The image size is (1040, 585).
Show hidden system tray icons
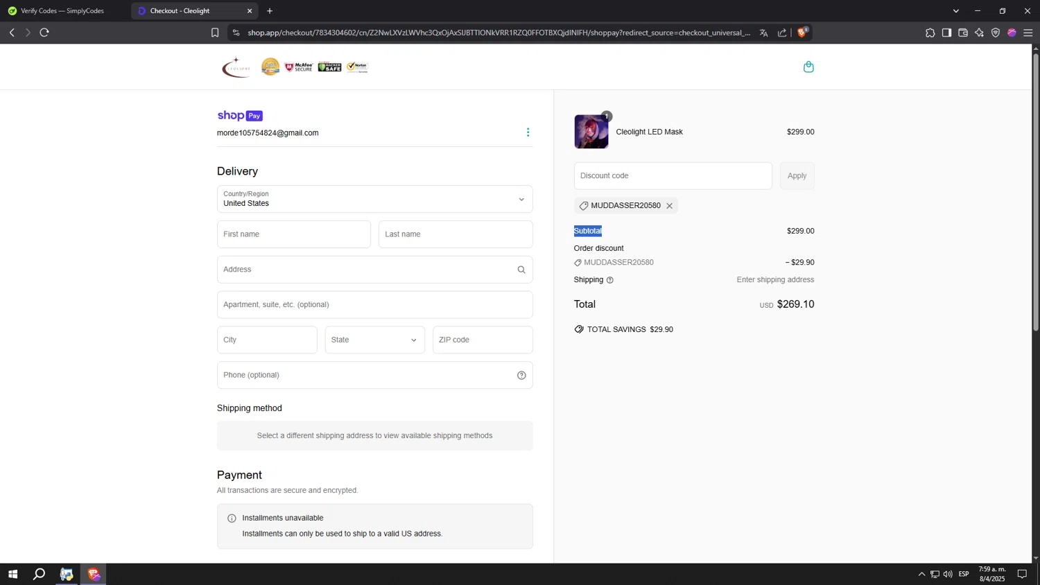point(921,574)
